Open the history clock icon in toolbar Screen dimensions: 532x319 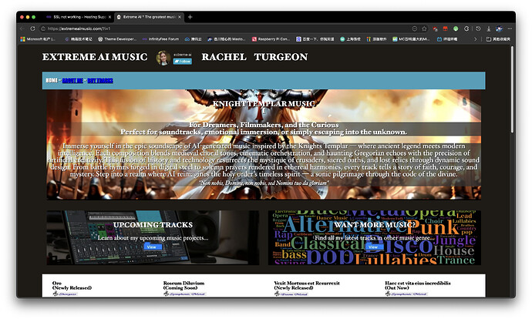click(478, 29)
